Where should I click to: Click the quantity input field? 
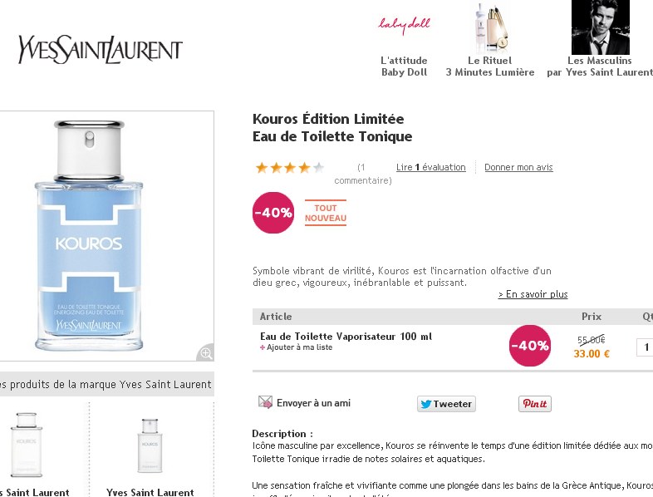645,347
